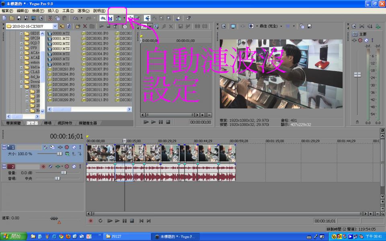The width and height of the screenshot is (386, 241).
Task: Toggle Mute on audio track 2
Action: click(74, 166)
